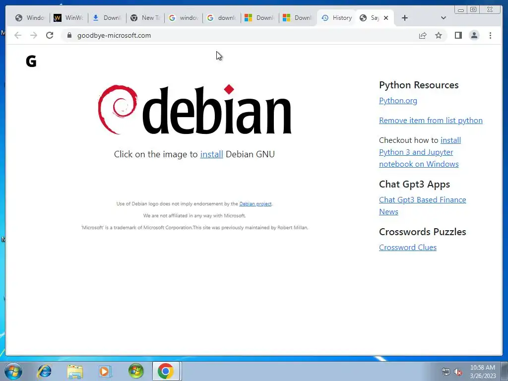508x381 pixels.
Task: Click the muted volume tray icon
Action: point(458,372)
